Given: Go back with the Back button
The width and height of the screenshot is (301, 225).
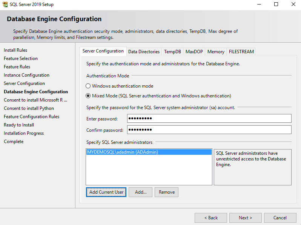Looking at the screenshot, I should tap(210, 218).
